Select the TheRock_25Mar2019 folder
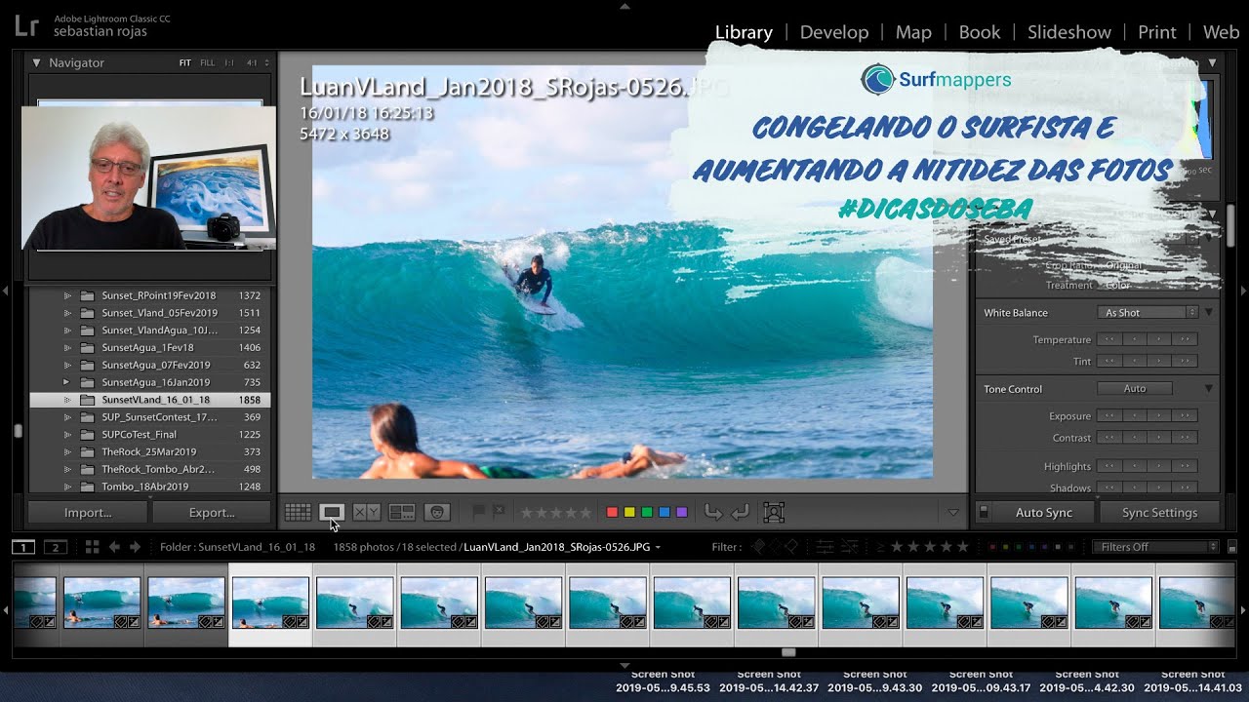 tap(148, 451)
